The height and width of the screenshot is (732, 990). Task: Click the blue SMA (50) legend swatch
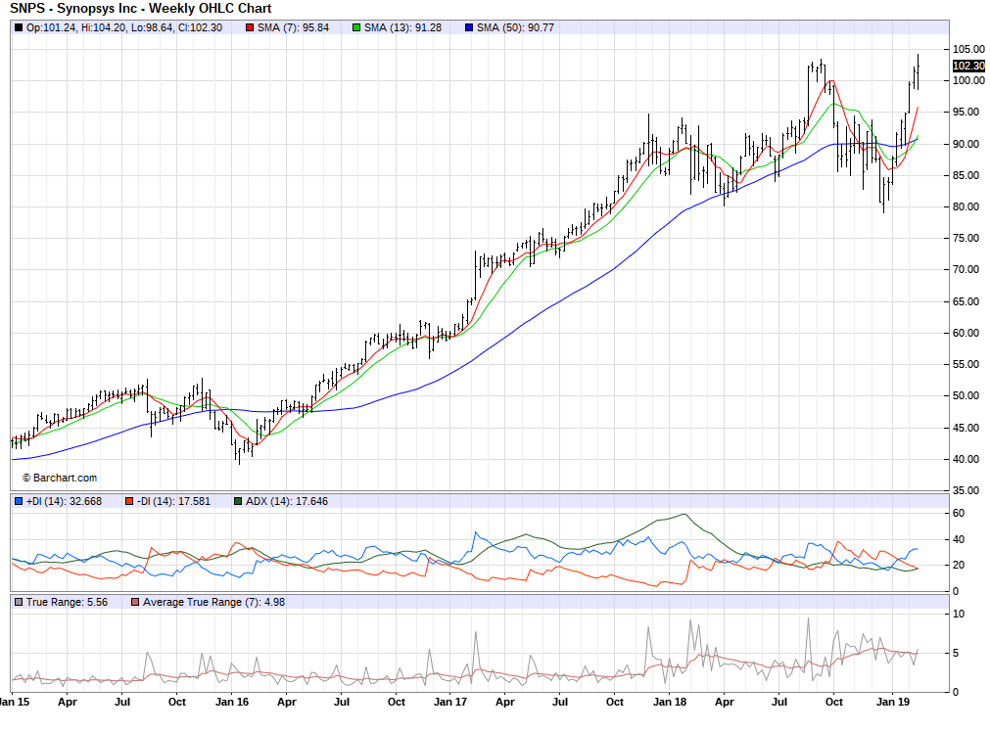click(x=468, y=27)
